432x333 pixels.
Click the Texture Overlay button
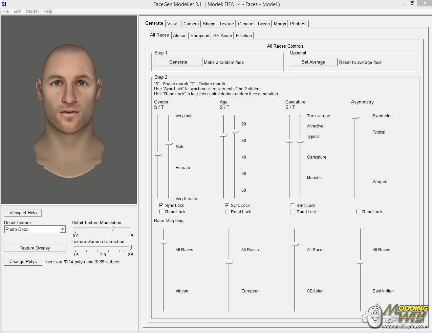click(x=35, y=248)
